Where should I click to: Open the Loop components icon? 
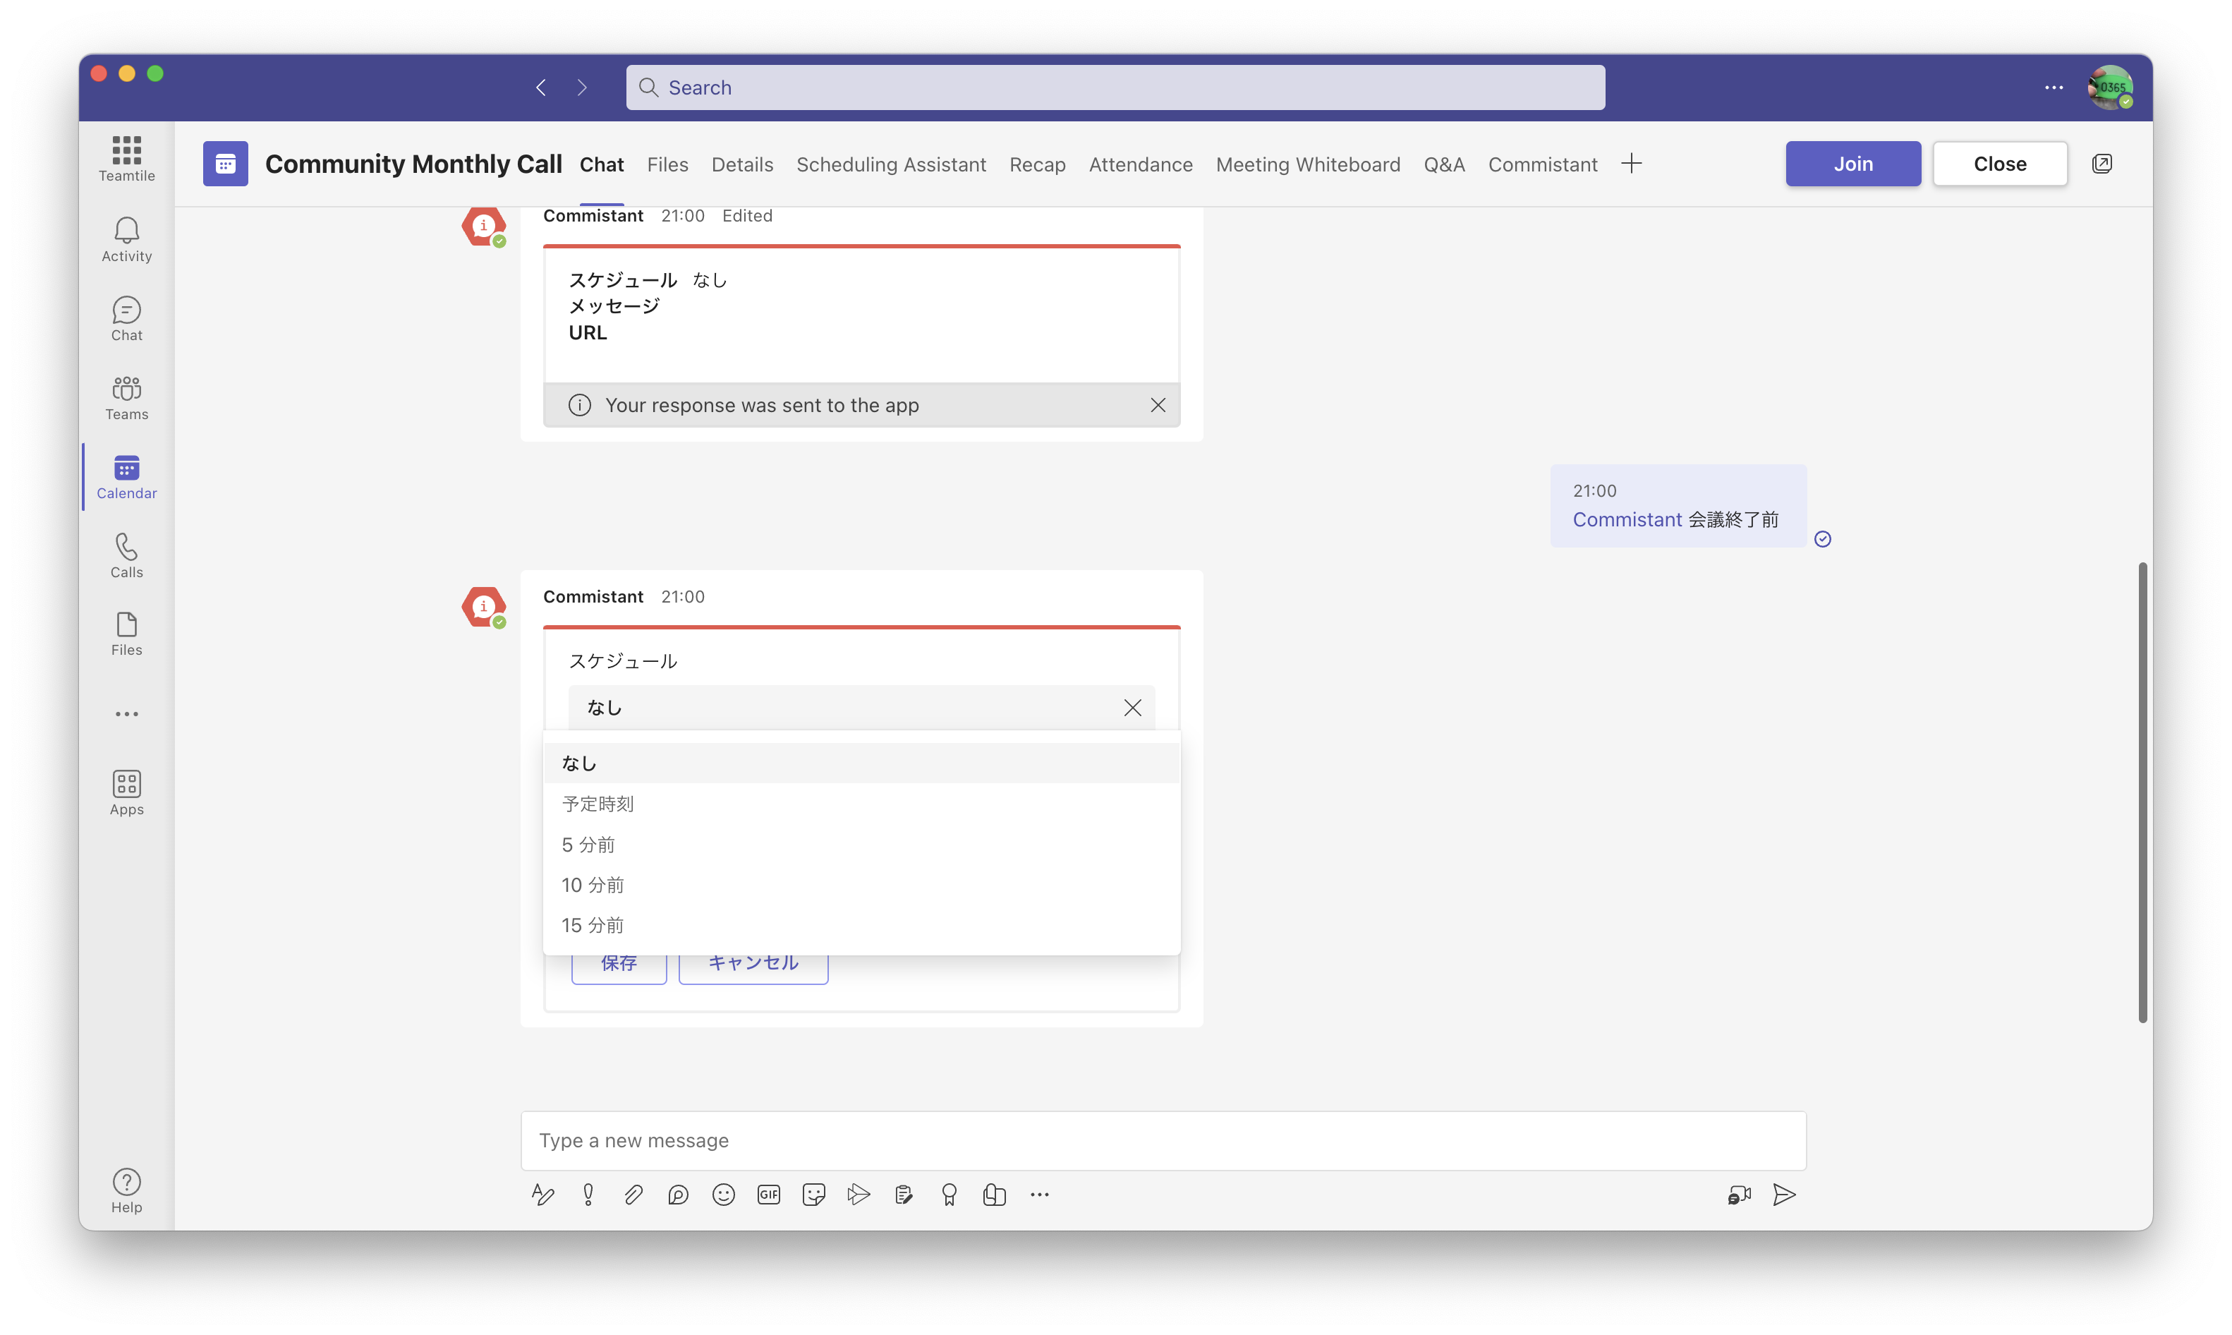tap(678, 1195)
